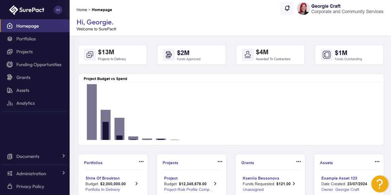This screenshot has height=195, width=391.
Task: Click Georgie Craft's profile avatar
Action: 303,9
